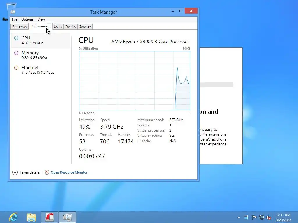The image size is (298, 223).
Task: Open the Task Manager title bar icon menu
Action: [x=13, y=12]
